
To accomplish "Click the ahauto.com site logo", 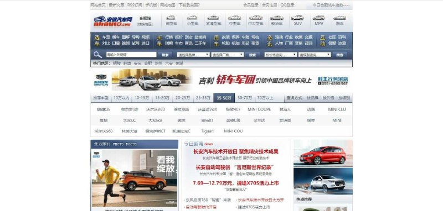I will tap(113, 21).
